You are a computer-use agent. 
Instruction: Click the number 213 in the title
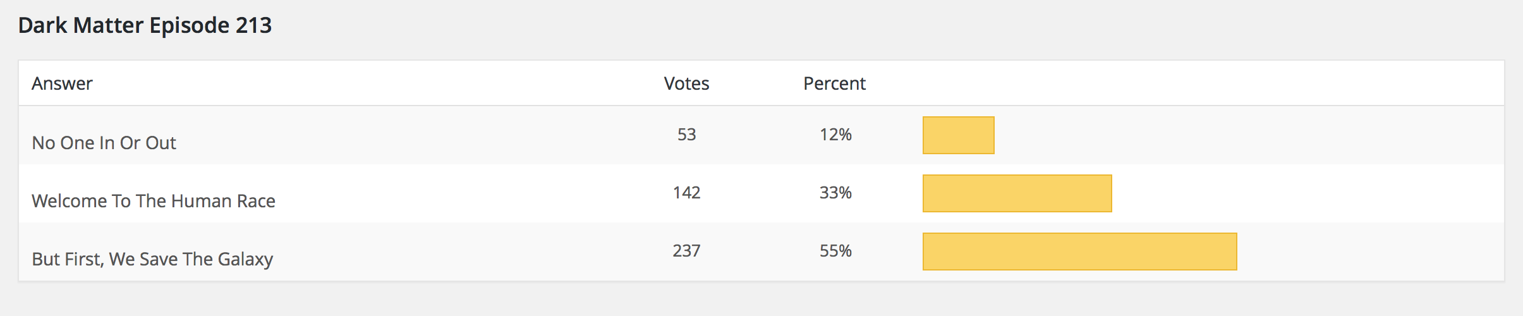[x=254, y=25]
